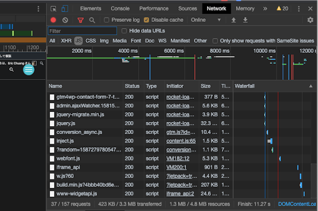This screenshot has height=211, width=318.
Task: Toggle the red filter funnel icon
Action: (x=80, y=20)
